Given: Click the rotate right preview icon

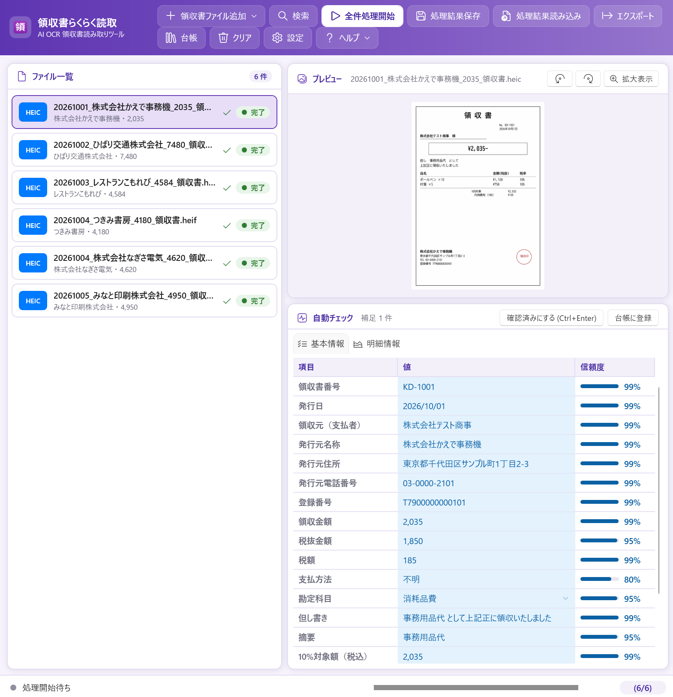Looking at the screenshot, I should click(x=588, y=79).
